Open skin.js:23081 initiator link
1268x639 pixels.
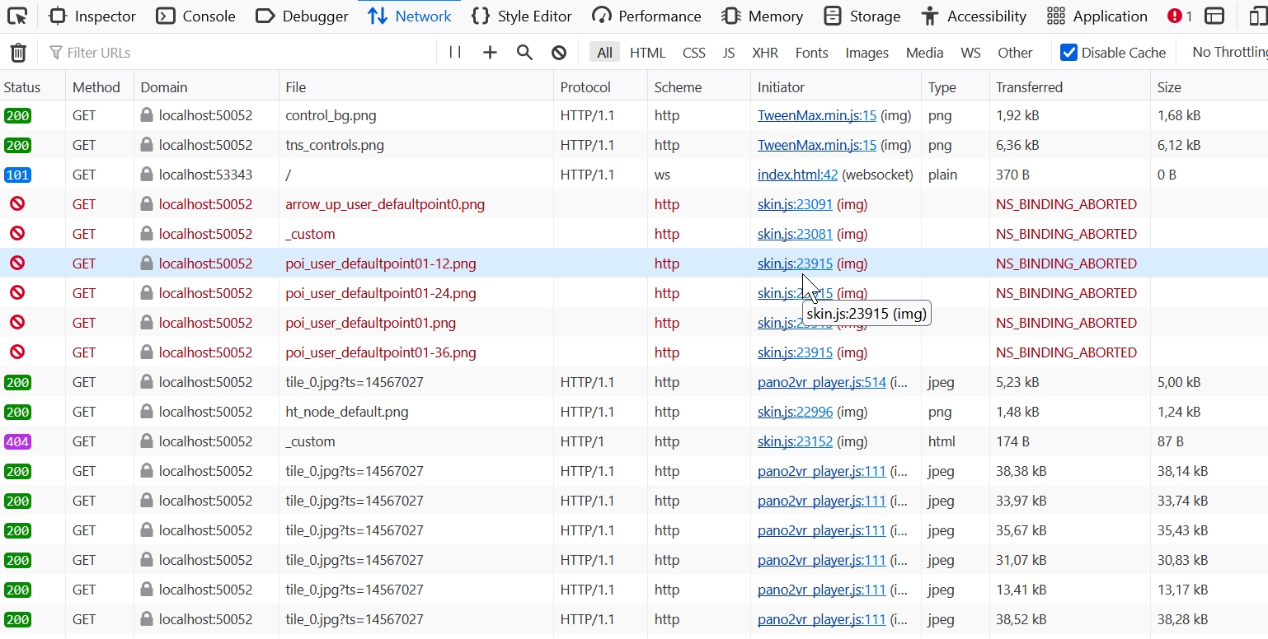[795, 234]
